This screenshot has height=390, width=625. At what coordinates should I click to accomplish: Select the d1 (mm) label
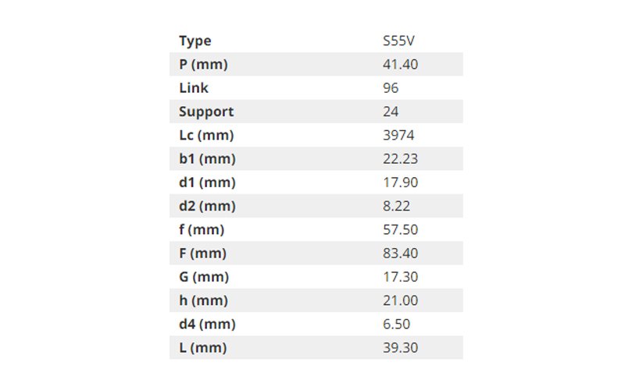click(x=207, y=183)
